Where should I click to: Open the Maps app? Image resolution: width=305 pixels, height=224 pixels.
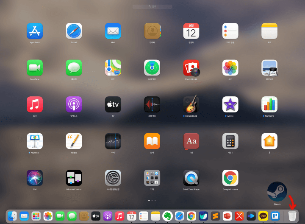pos(113,67)
